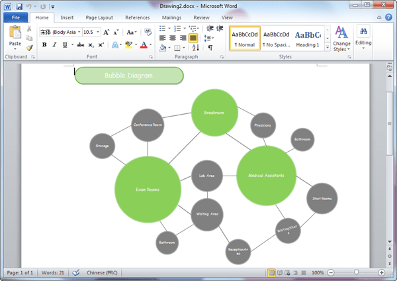The width and height of the screenshot is (397, 281).
Task: Toggle Italic formatting
Action: [x=54, y=45]
